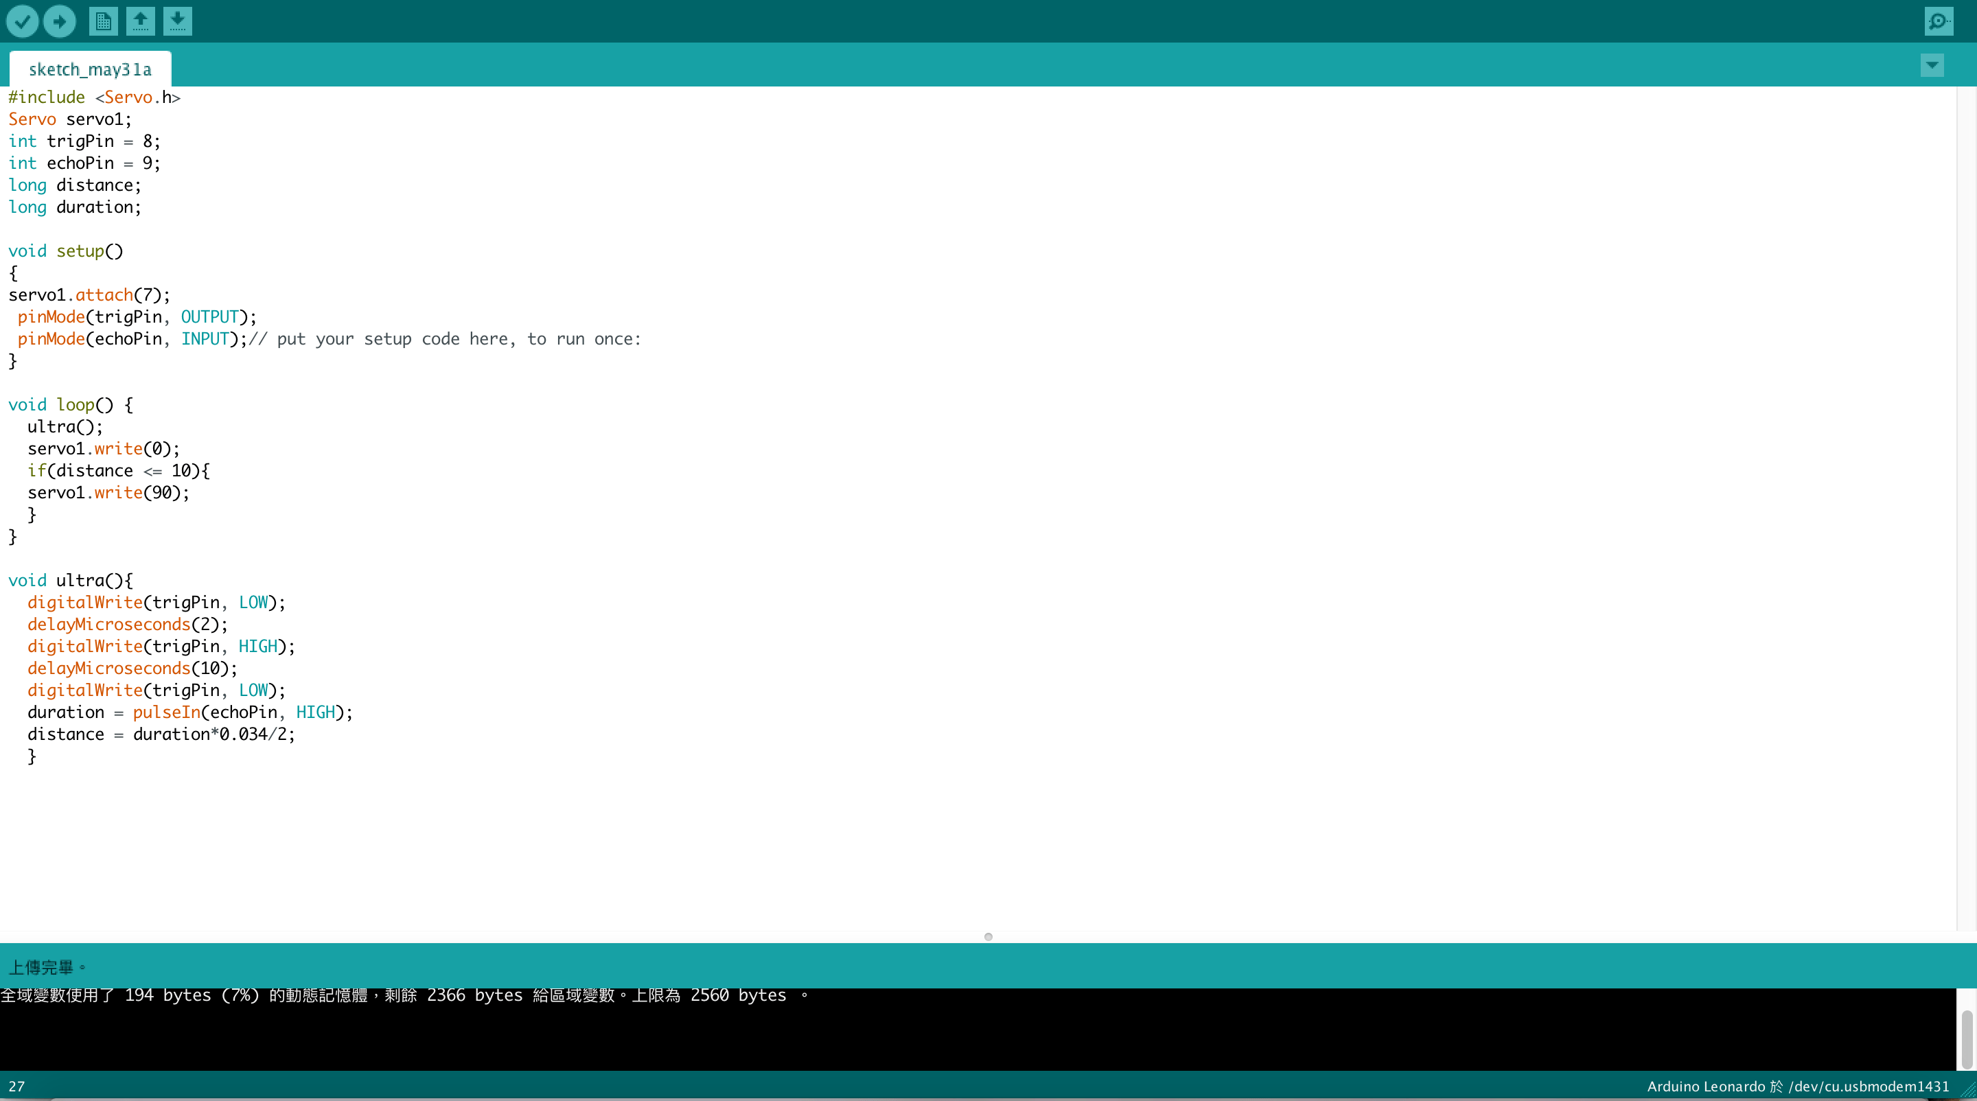Screen dimensions: 1977x1101
Task: Expand the tab options dropdown arrow
Action: 1932,65
